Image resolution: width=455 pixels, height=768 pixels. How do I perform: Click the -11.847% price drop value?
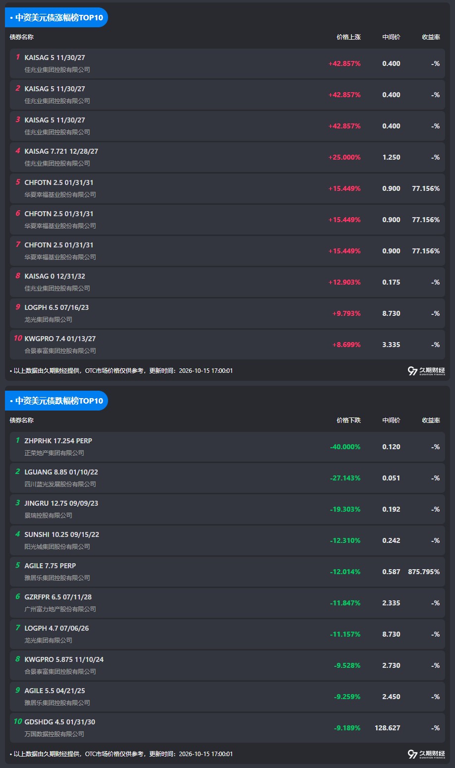pos(345,603)
